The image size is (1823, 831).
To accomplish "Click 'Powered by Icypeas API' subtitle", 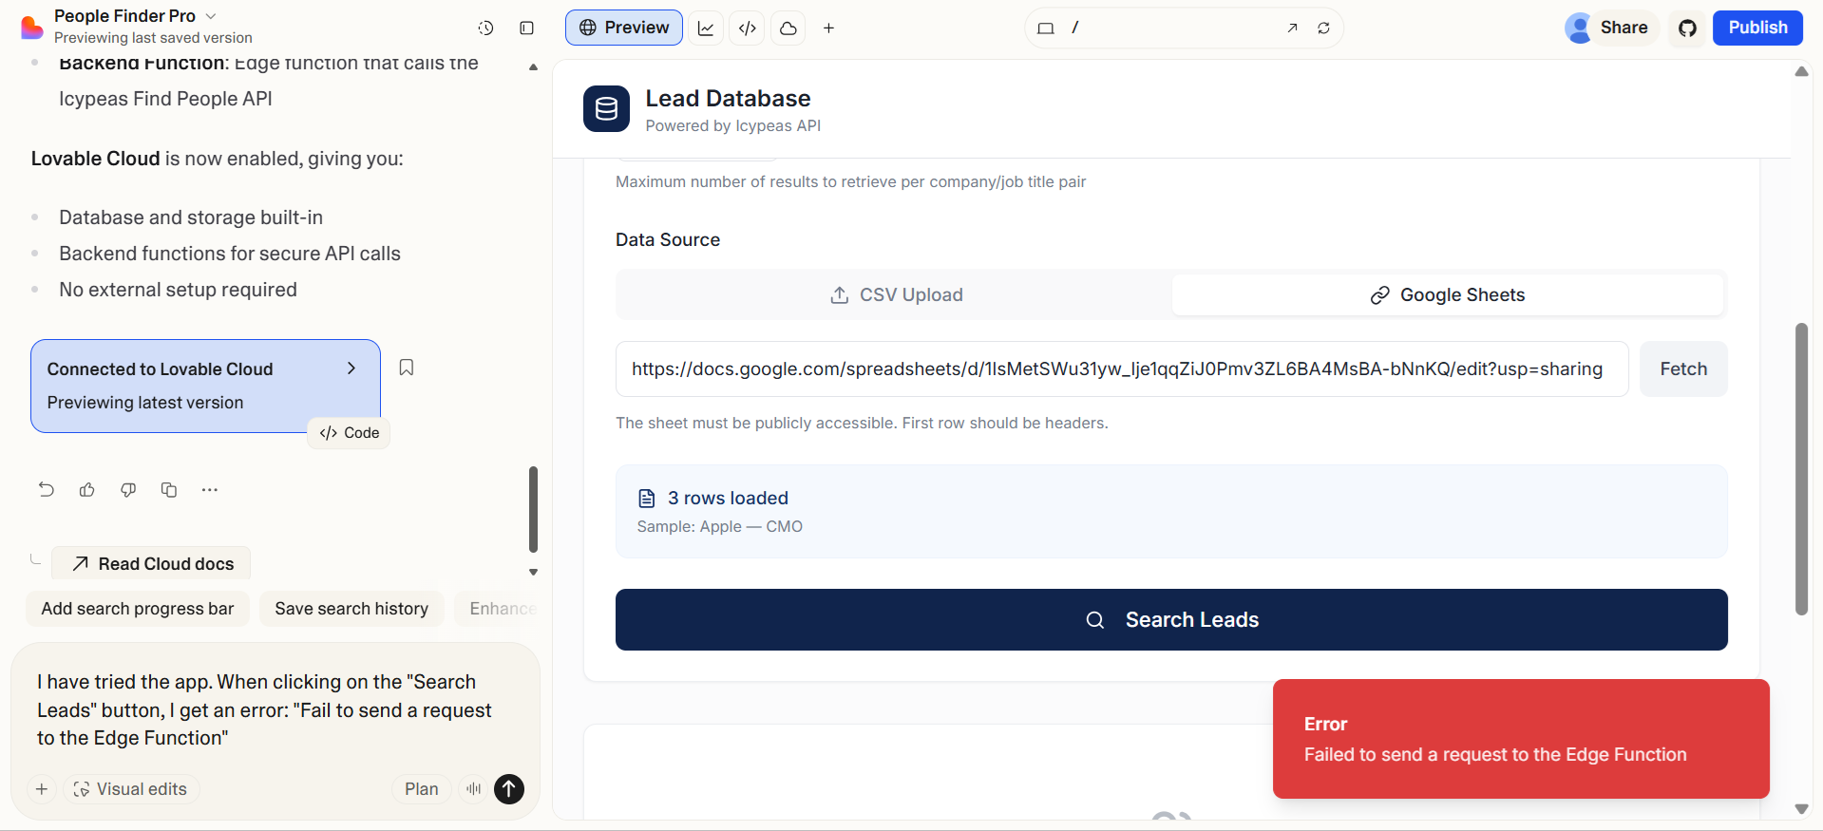I will coord(732,126).
